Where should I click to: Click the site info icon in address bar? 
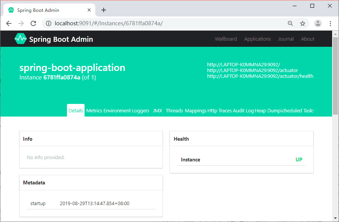point(49,23)
